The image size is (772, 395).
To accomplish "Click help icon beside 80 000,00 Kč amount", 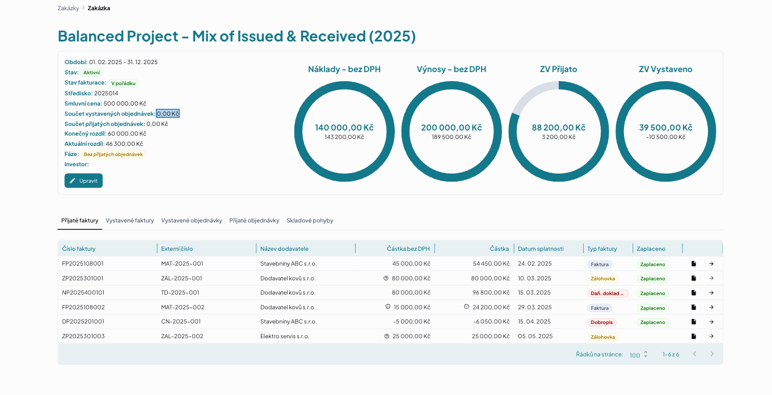I will pyautogui.click(x=386, y=278).
